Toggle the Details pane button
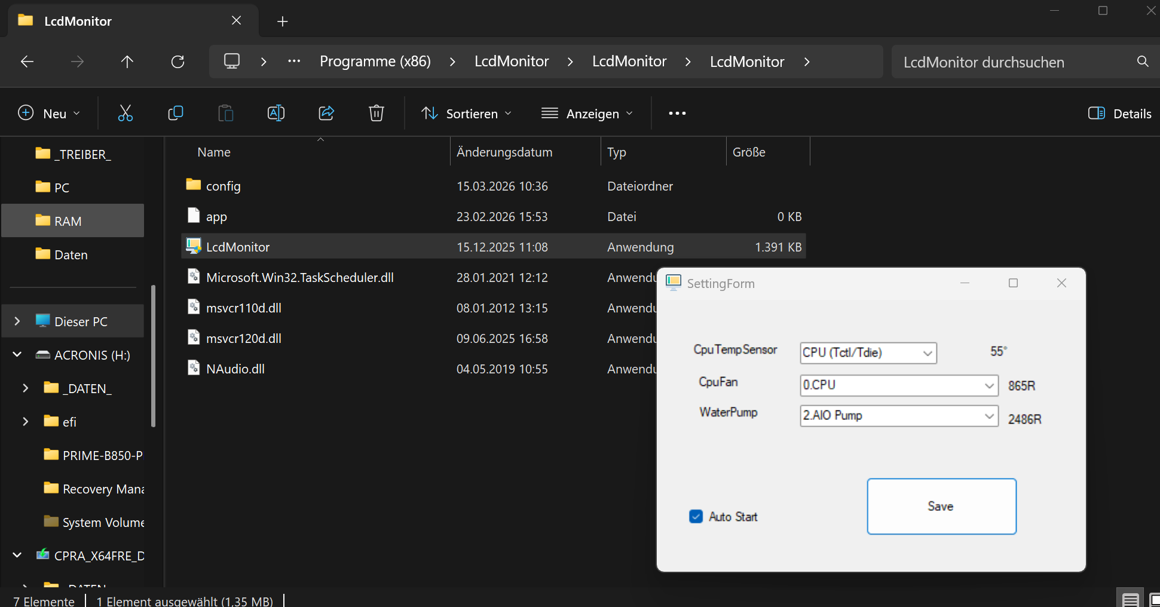 (x=1120, y=114)
